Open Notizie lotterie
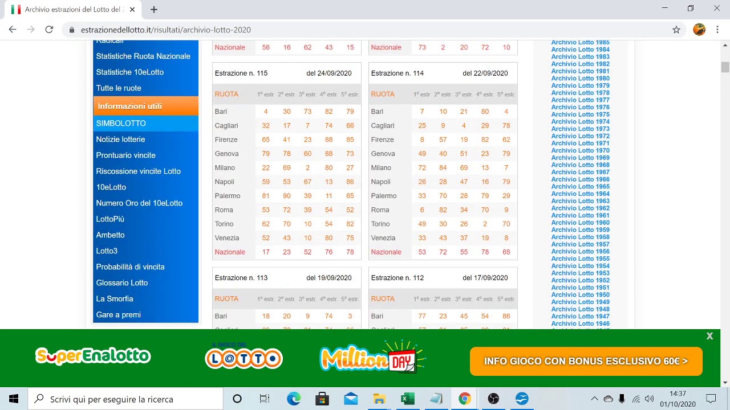This screenshot has height=410, width=730. [120, 139]
